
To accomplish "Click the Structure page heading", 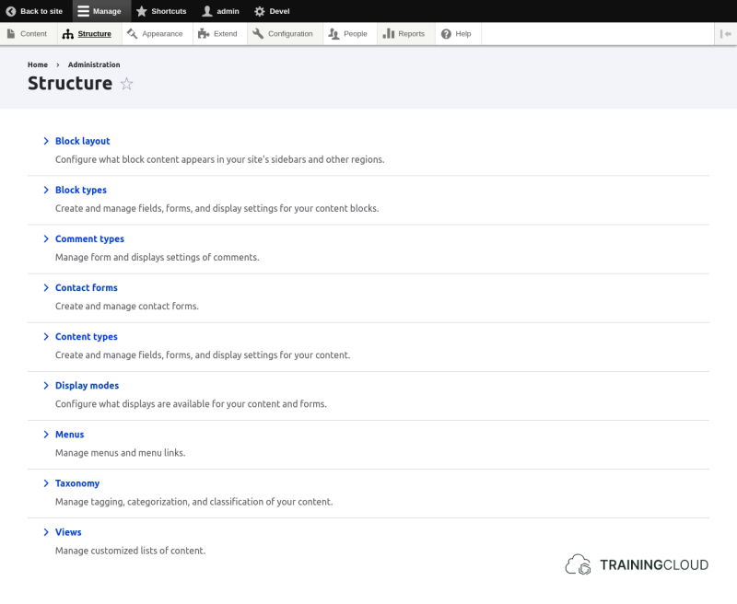I will [x=70, y=83].
